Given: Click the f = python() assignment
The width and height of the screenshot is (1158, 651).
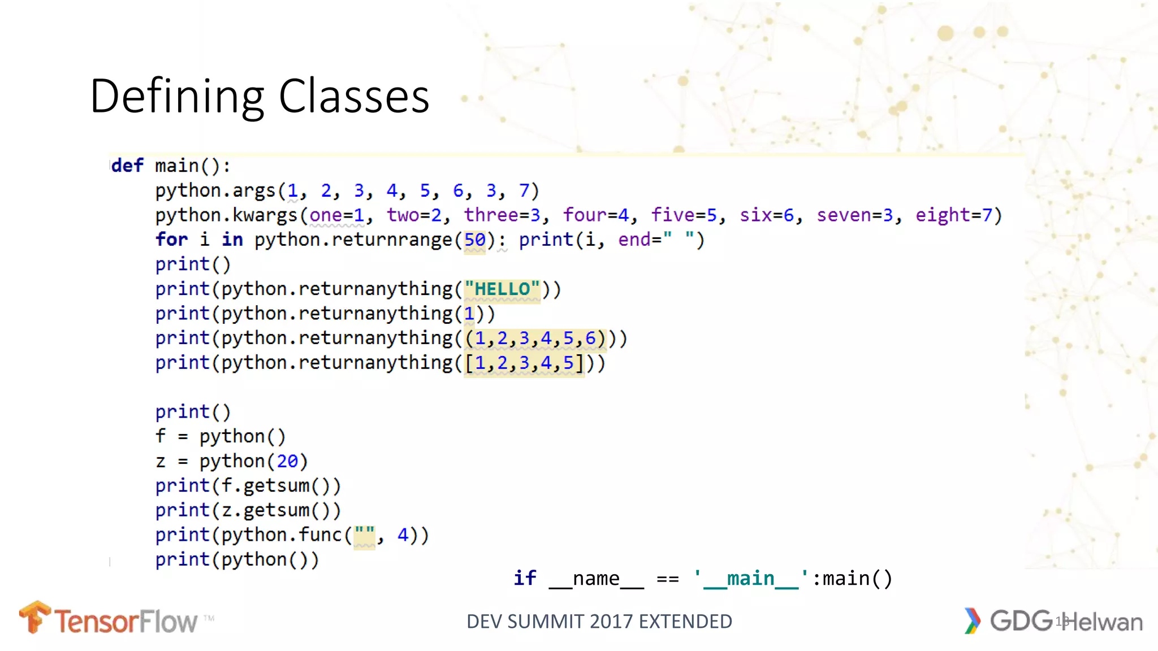Looking at the screenshot, I should tap(221, 436).
